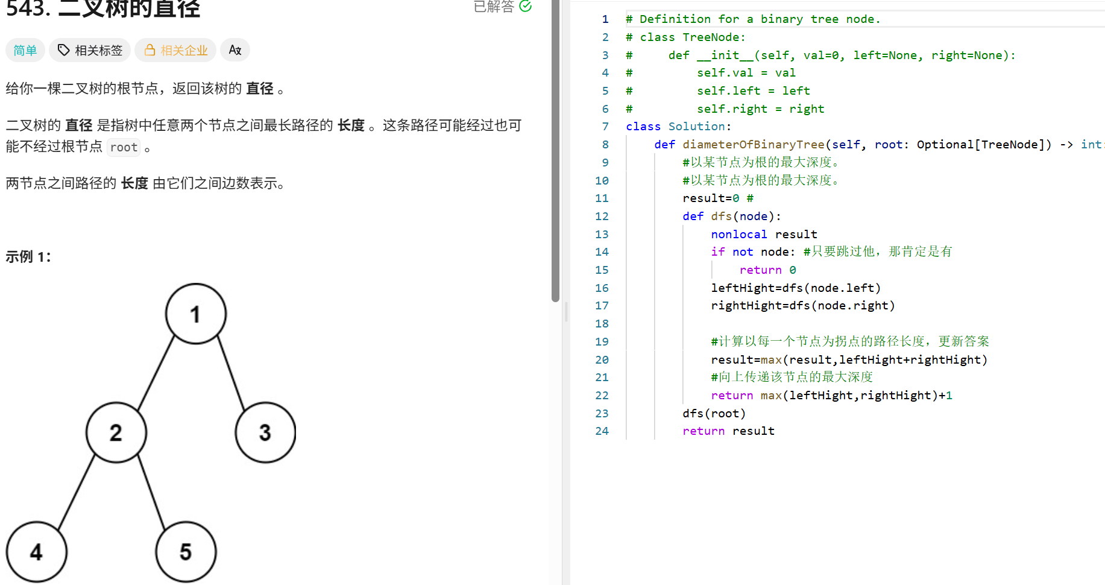
Task: Click line number 7 in the editor
Action: click(x=605, y=127)
